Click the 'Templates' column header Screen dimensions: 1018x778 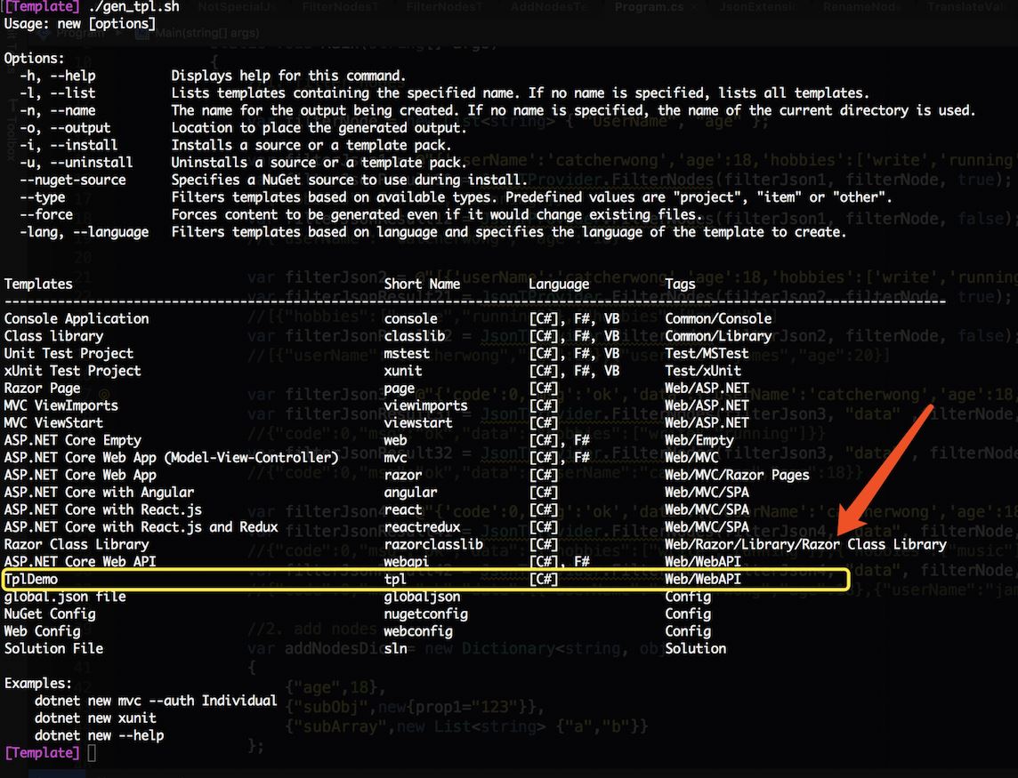(38, 284)
